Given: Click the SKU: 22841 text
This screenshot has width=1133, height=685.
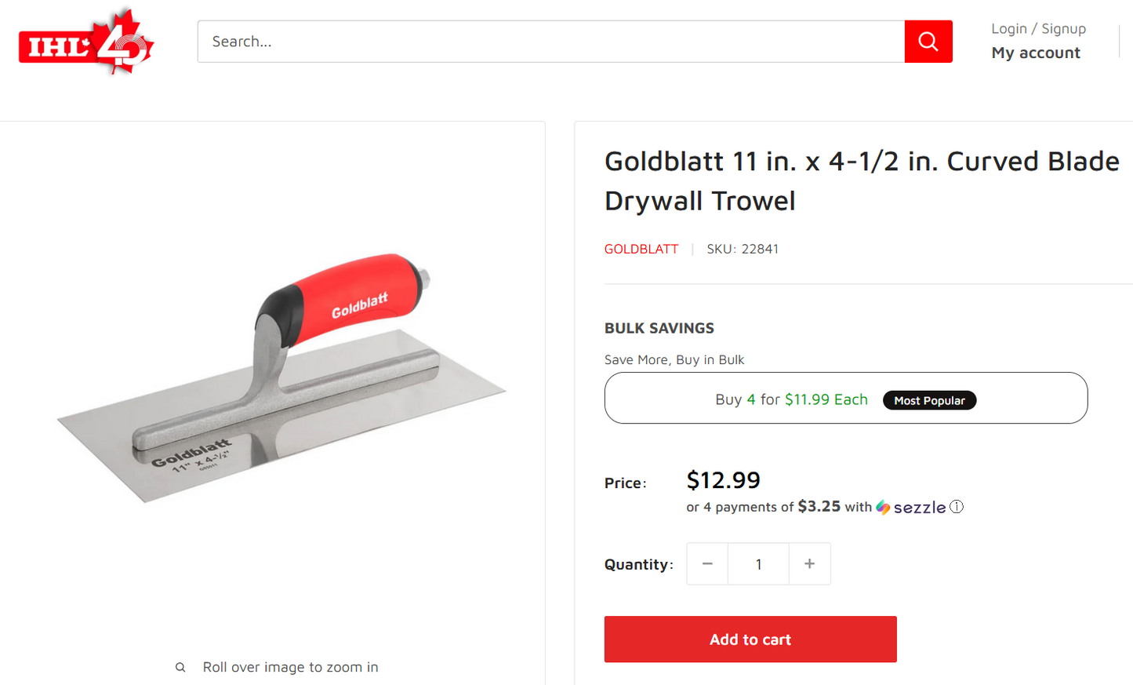Looking at the screenshot, I should coord(743,249).
